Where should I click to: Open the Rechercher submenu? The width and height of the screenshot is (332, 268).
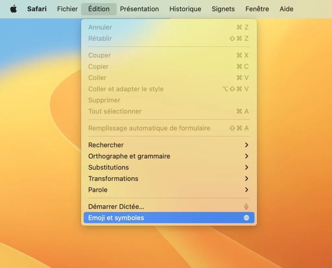(169, 145)
